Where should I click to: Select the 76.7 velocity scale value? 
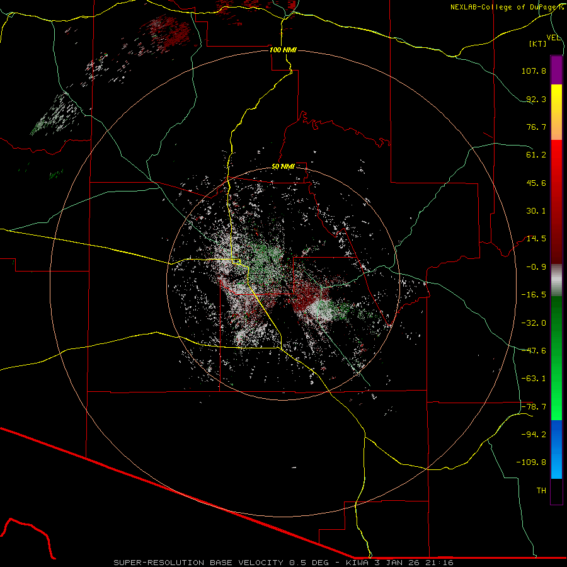coord(536,127)
